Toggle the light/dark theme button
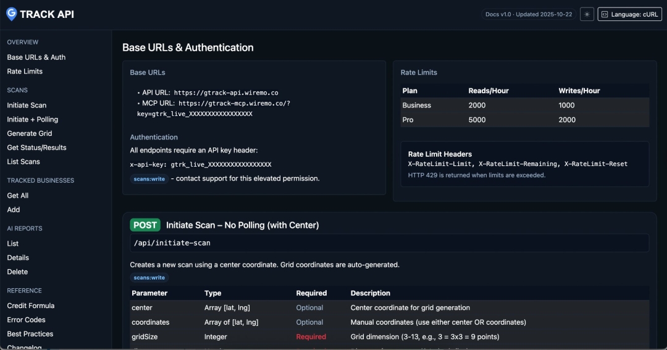This screenshot has width=667, height=350. pos(587,14)
